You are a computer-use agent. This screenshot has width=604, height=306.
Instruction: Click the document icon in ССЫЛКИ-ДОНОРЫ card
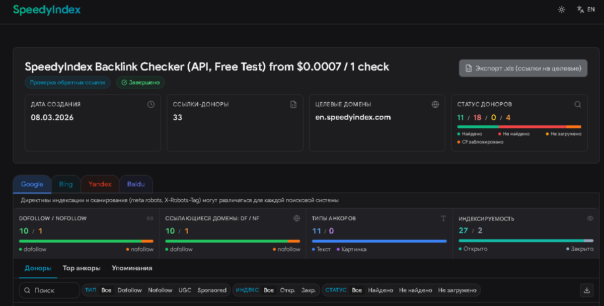coord(293,104)
